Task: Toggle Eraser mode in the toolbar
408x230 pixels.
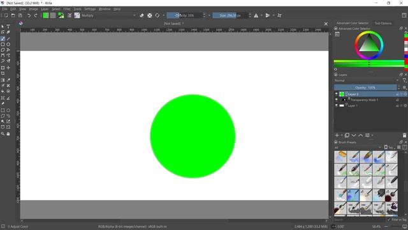Action: (x=142, y=15)
